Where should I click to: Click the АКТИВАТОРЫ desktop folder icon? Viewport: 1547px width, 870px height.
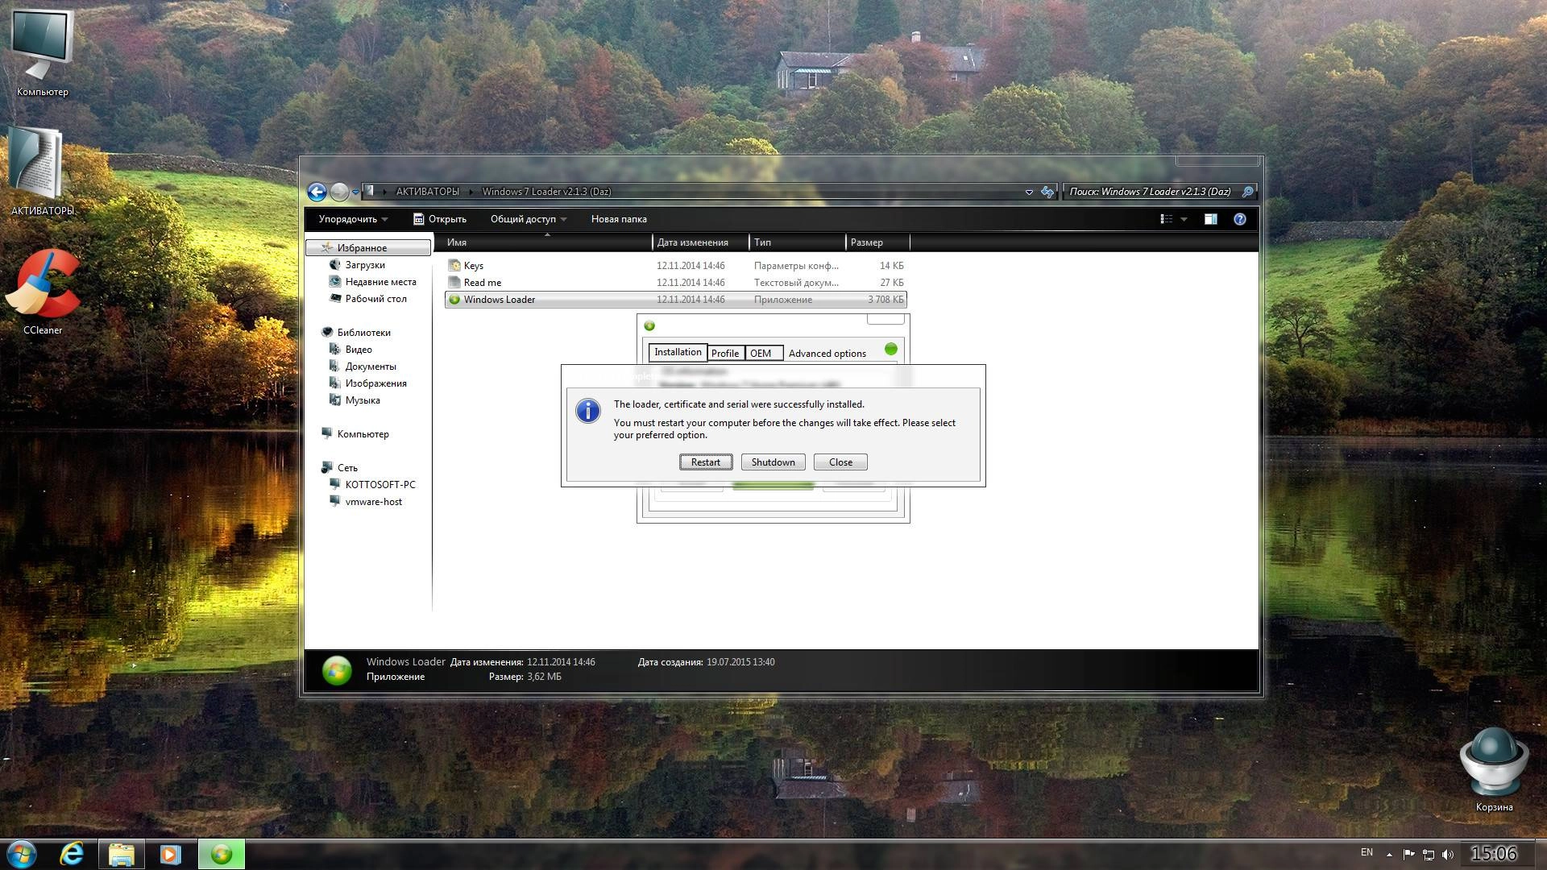(43, 171)
